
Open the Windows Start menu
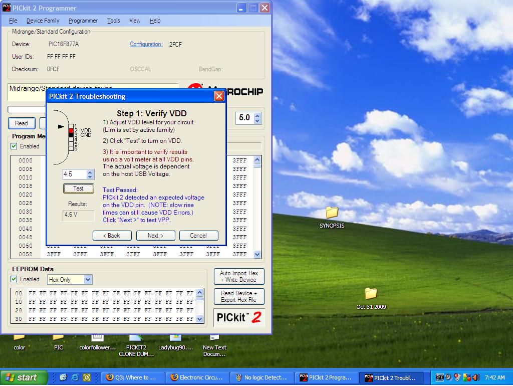pos(24,377)
